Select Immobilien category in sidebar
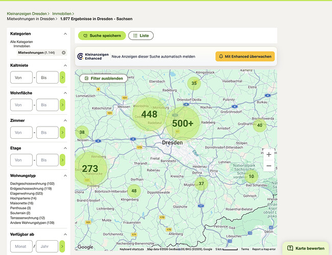The image size is (332, 255). [x=22, y=46]
